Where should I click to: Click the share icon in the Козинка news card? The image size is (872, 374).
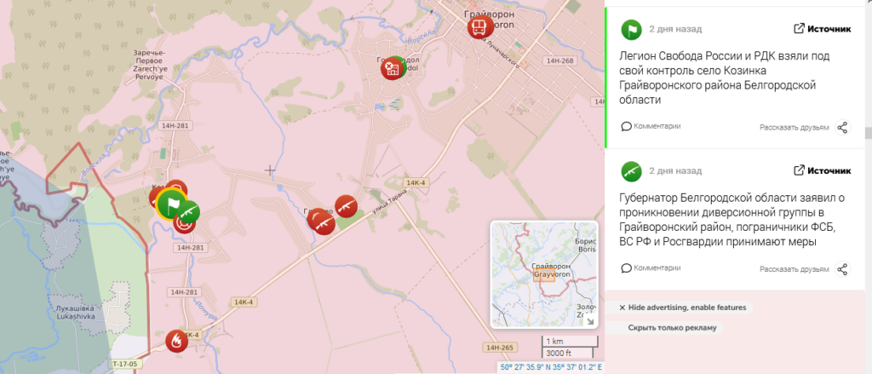842,128
